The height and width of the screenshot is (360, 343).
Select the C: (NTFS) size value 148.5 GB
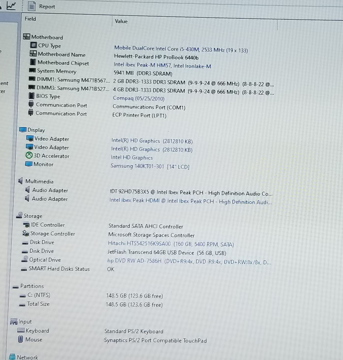(134, 296)
